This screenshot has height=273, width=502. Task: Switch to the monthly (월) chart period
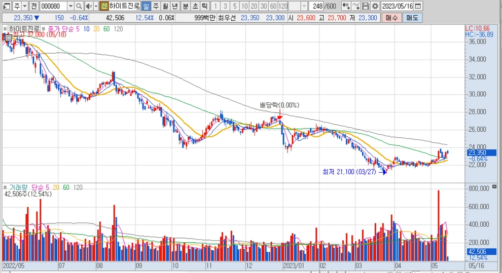(x=165, y=6)
